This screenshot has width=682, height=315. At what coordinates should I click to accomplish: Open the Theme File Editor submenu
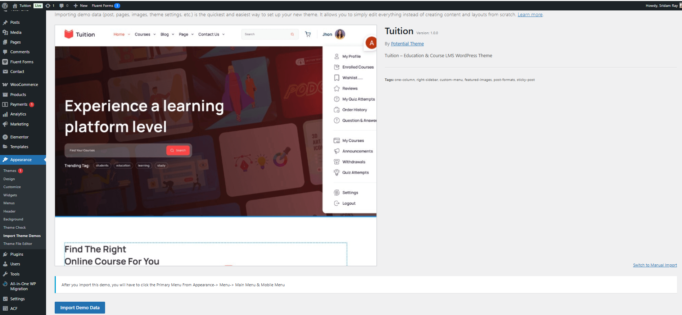click(18, 244)
